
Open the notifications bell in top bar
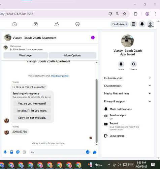[142, 24]
